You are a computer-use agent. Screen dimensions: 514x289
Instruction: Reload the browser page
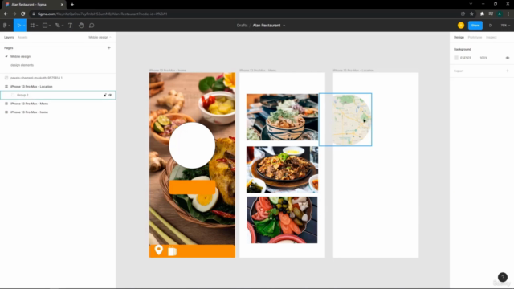[x=23, y=14]
